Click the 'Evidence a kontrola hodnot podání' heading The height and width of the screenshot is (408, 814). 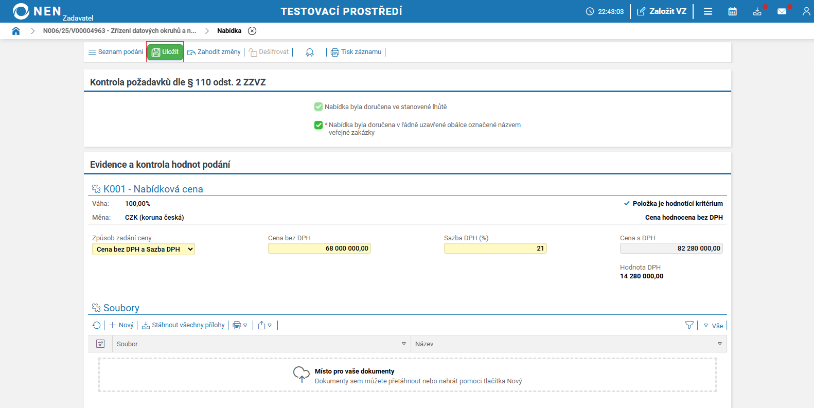coord(160,165)
